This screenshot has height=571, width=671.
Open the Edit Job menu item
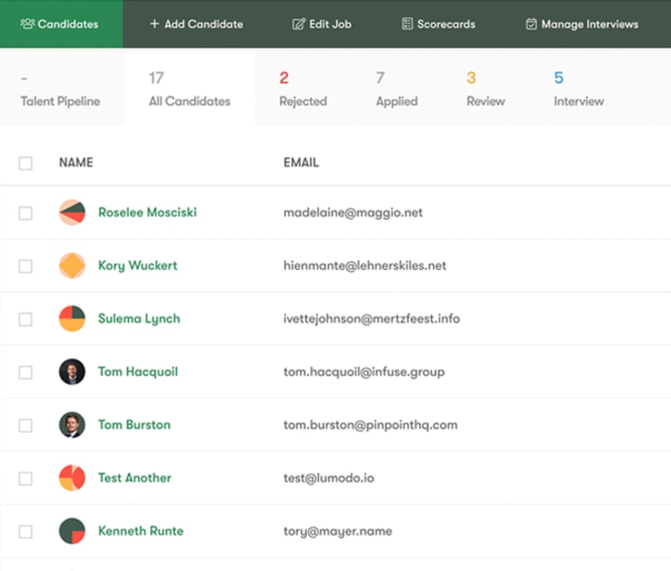pos(322,24)
